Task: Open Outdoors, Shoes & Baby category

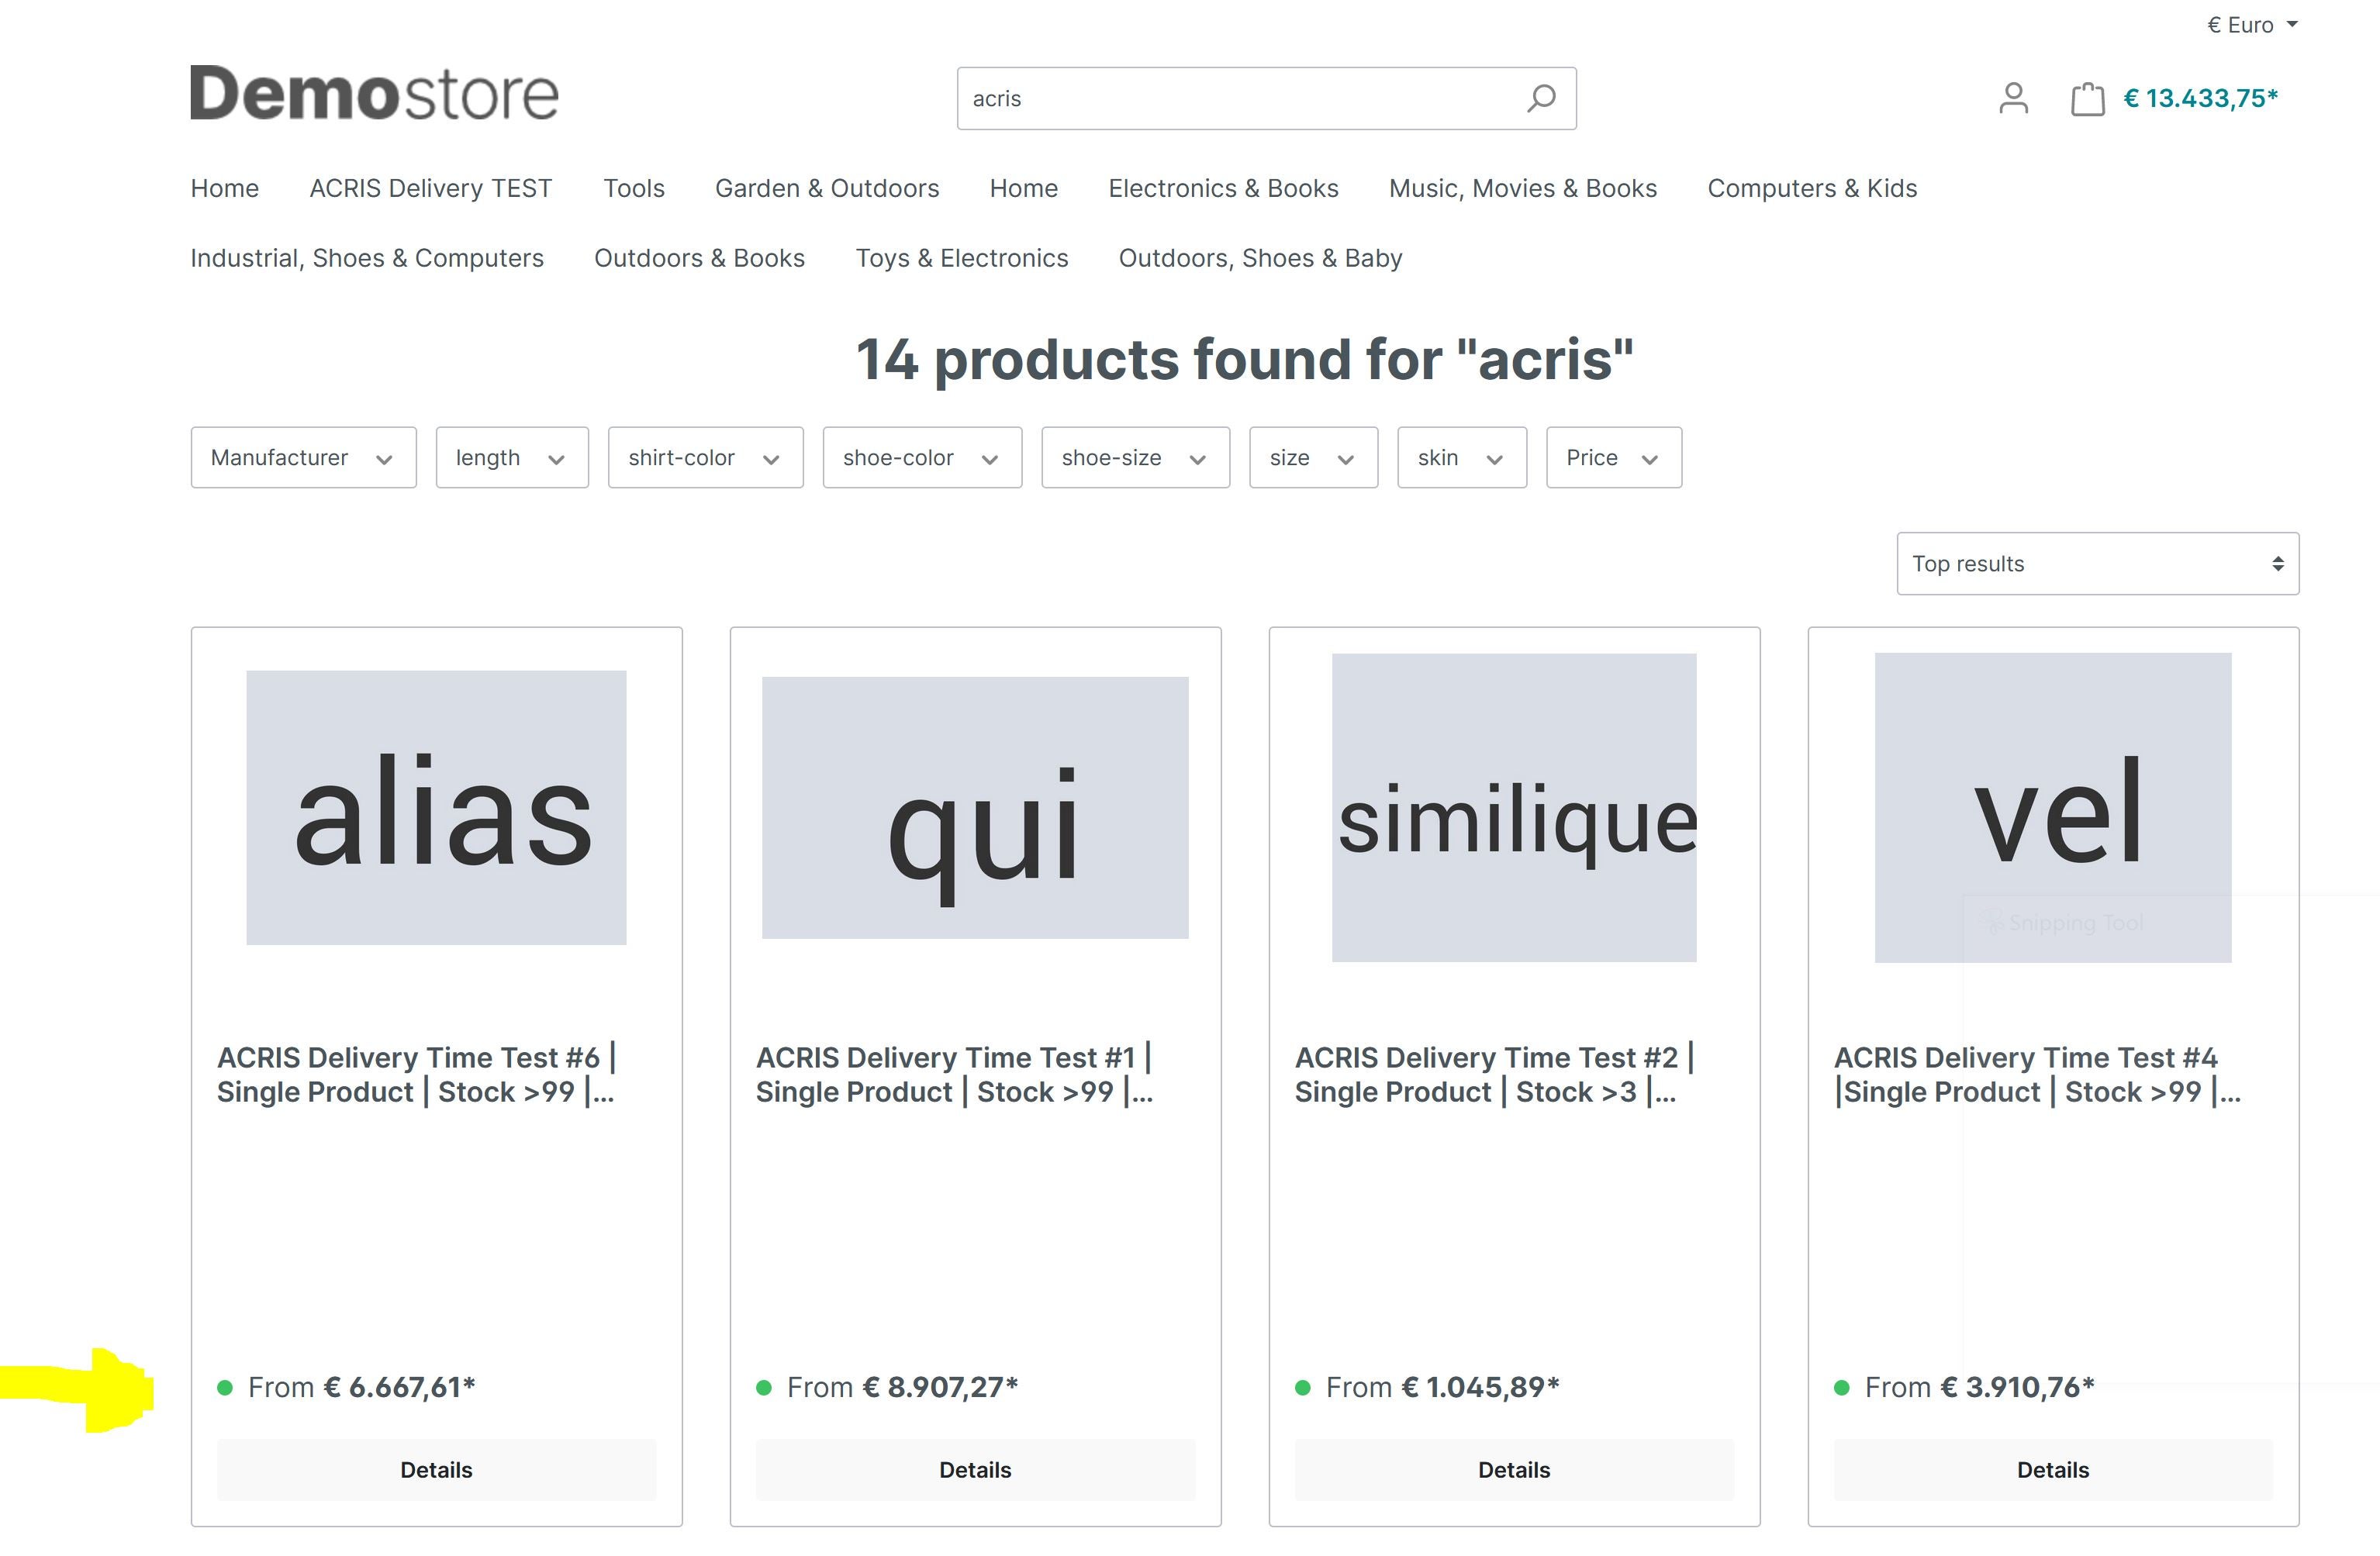Action: click(x=1260, y=258)
